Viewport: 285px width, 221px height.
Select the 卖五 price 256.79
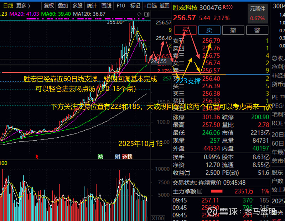(211, 41)
